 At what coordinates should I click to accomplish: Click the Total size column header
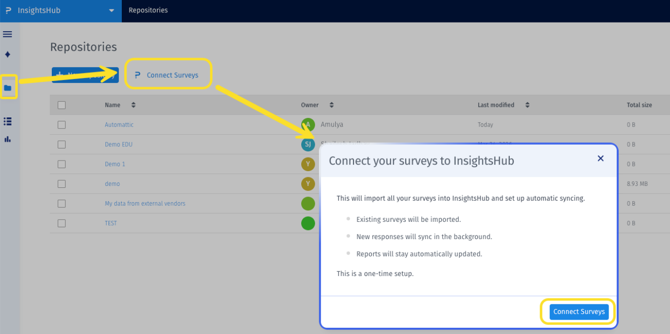coord(639,105)
